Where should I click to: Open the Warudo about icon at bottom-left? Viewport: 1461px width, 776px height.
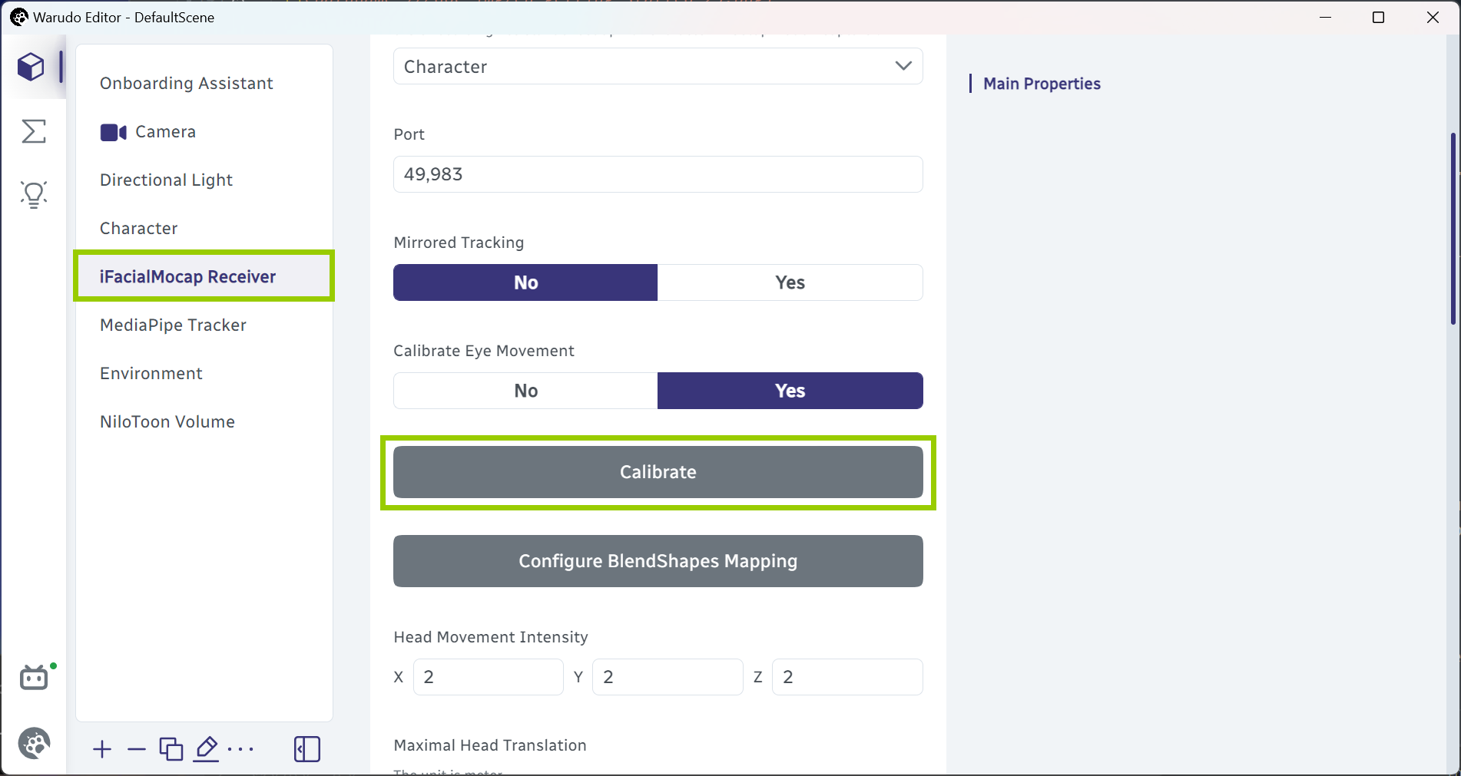35,743
